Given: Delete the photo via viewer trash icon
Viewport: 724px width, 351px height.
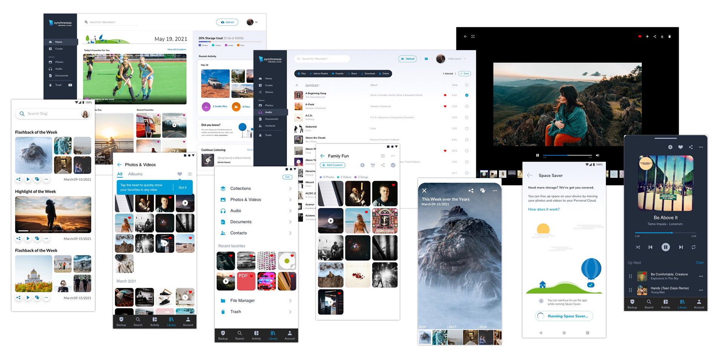Looking at the screenshot, I should tap(670, 37).
